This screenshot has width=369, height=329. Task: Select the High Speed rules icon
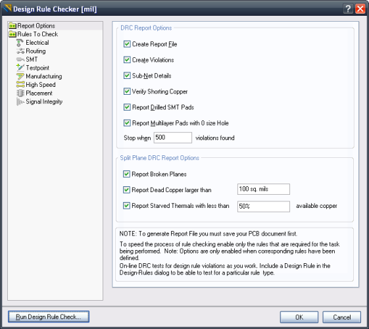(x=20, y=85)
